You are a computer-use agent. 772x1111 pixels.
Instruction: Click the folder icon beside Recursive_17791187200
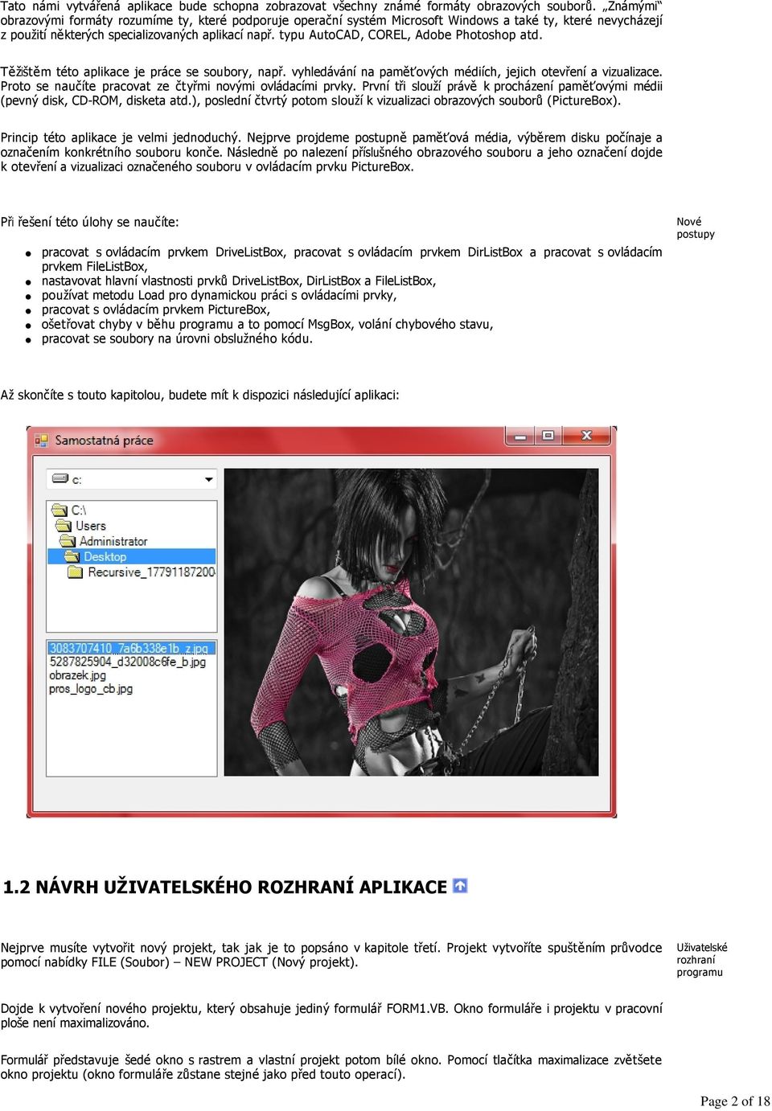(x=76, y=572)
